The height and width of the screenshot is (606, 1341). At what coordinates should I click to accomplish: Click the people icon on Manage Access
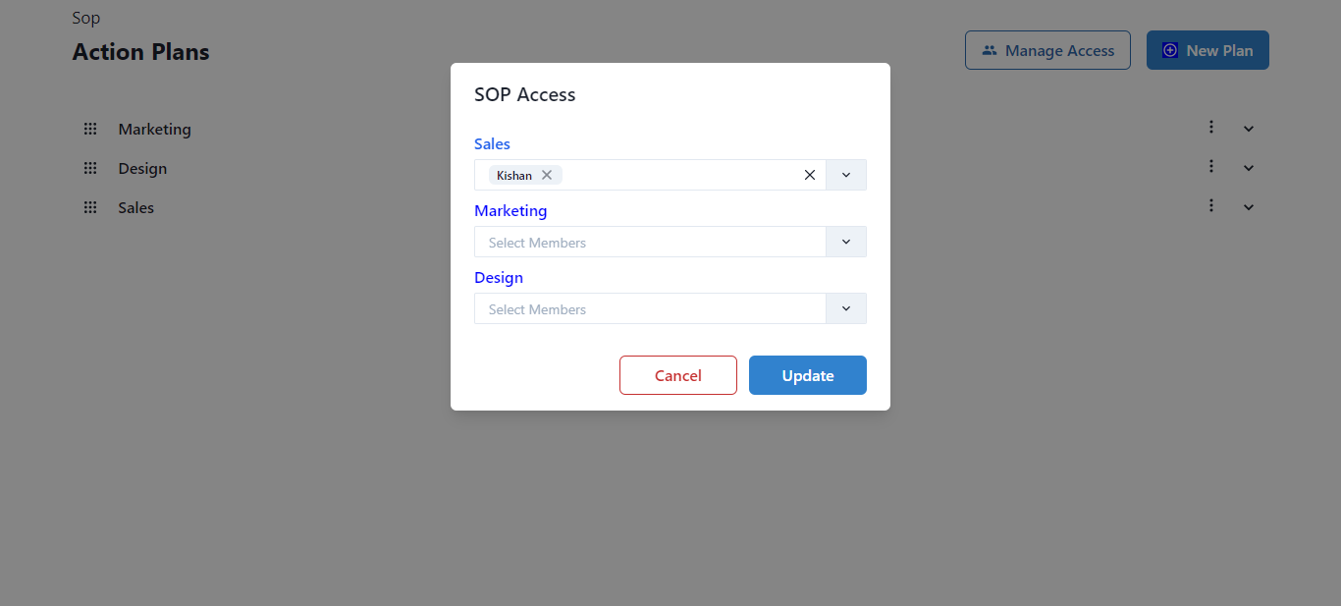click(x=991, y=49)
